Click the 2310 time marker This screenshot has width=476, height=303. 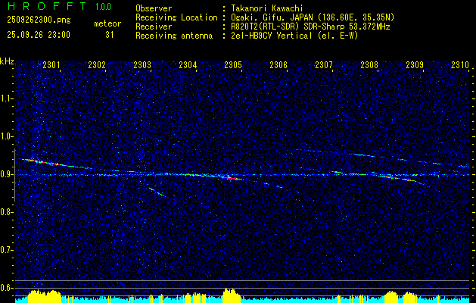tap(460, 64)
